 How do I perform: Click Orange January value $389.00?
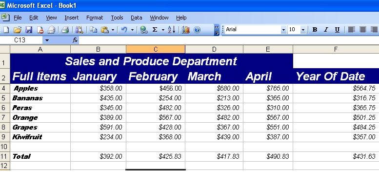(98, 117)
